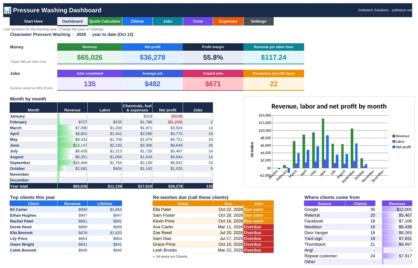Select Leah Brooks due date Mar 22, 2026

point(228,250)
